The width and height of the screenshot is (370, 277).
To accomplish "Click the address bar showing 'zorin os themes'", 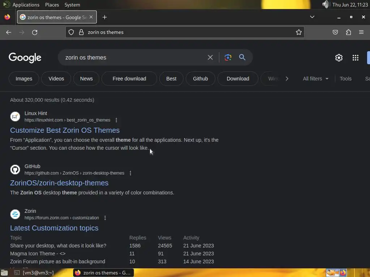I will point(185,32).
